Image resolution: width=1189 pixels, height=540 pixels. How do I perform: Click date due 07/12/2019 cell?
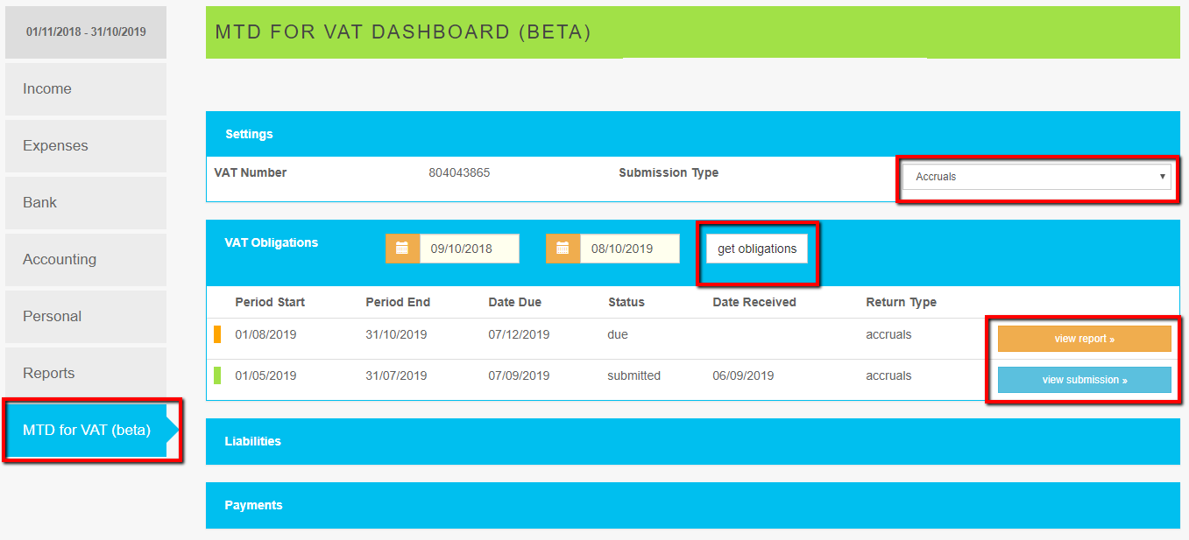click(x=519, y=334)
